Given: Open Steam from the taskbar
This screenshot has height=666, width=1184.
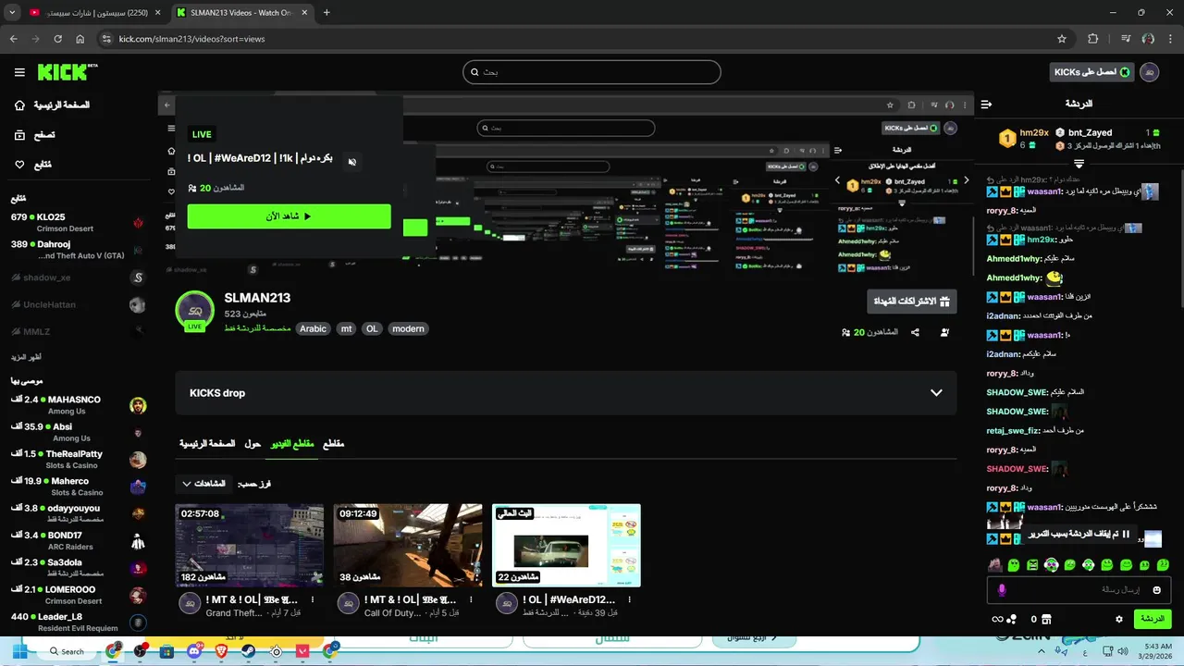Looking at the screenshot, I should tap(248, 651).
